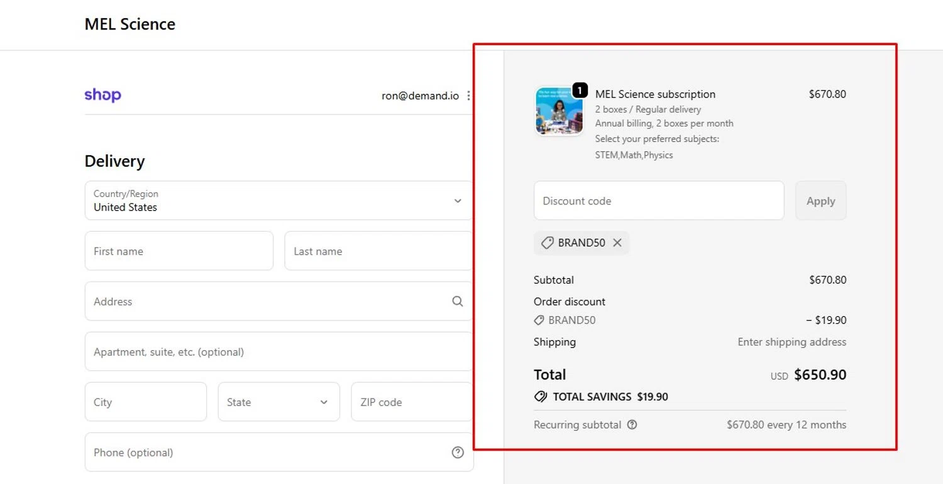
Task: Click the MEL Science subscription product thumbnail
Action: coord(558,111)
